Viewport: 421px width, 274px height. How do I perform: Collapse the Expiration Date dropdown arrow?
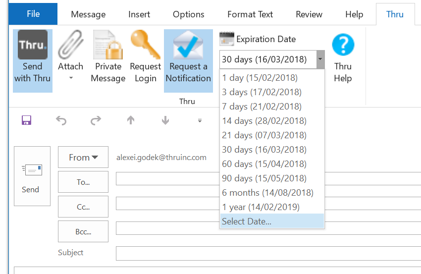click(x=320, y=59)
